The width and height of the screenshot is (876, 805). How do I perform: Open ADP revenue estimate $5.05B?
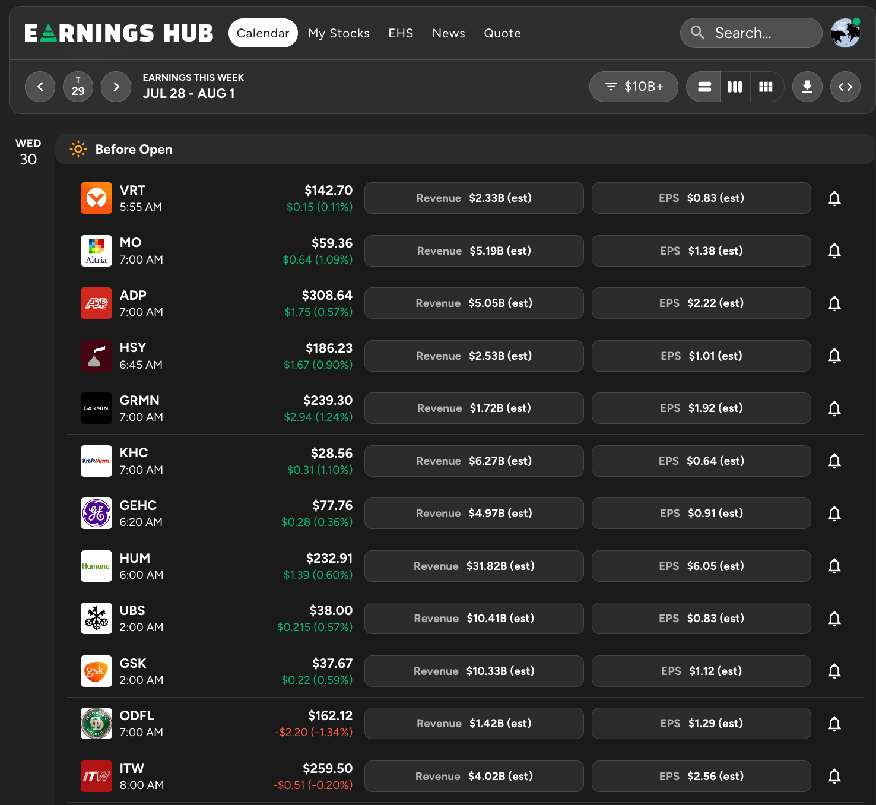(474, 303)
